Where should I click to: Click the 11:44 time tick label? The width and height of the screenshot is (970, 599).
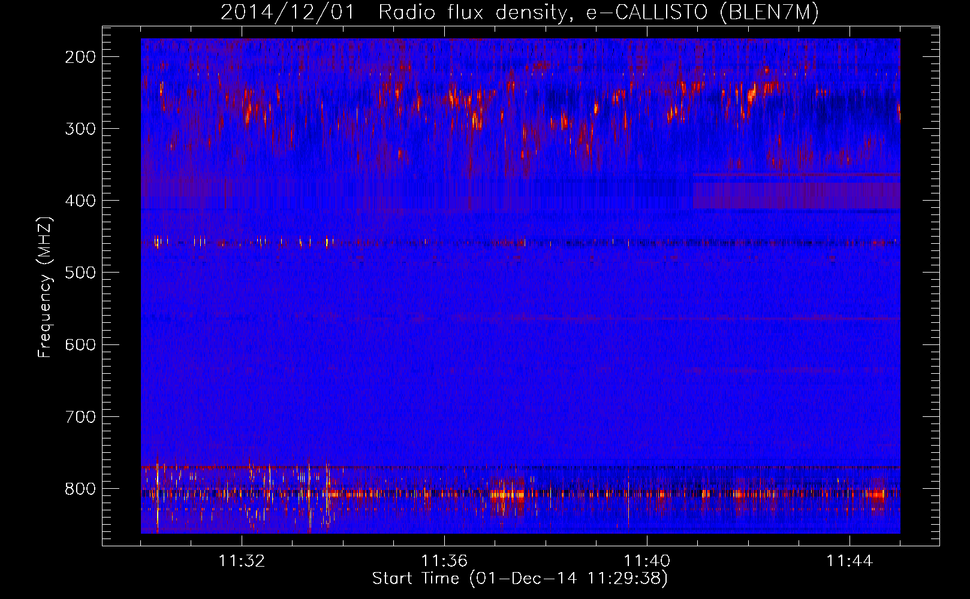coord(849,561)
